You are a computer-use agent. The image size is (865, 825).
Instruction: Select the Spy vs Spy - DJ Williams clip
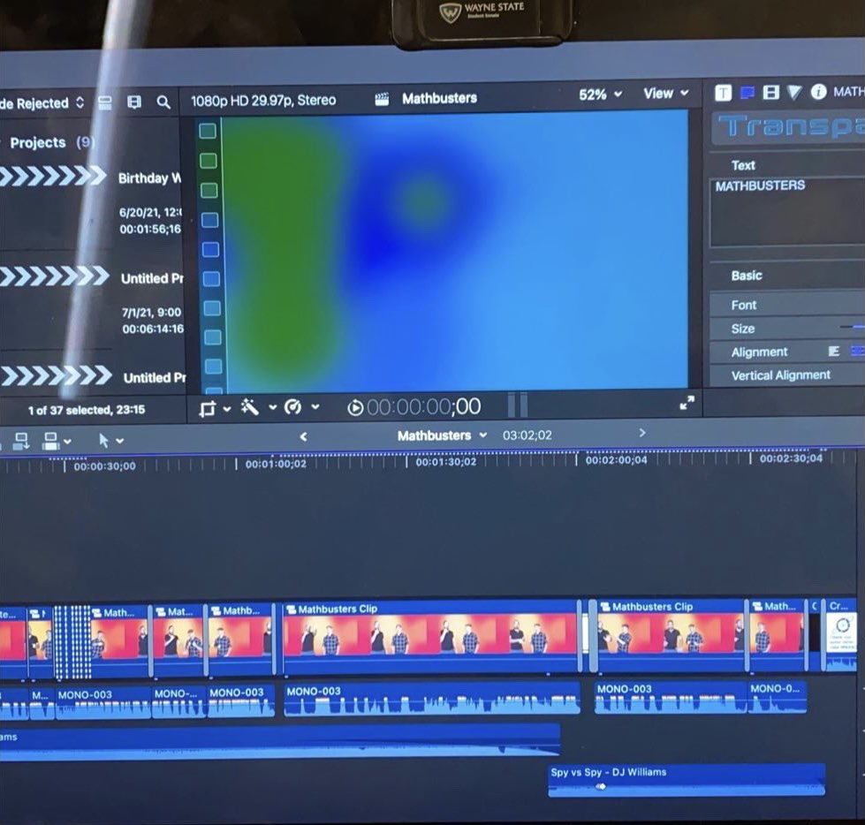pyautogui.click(x=687, y=779)
